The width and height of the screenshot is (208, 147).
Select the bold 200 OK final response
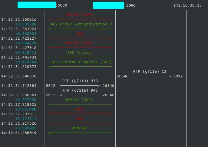pyautogui.click(x=79, y=128)
